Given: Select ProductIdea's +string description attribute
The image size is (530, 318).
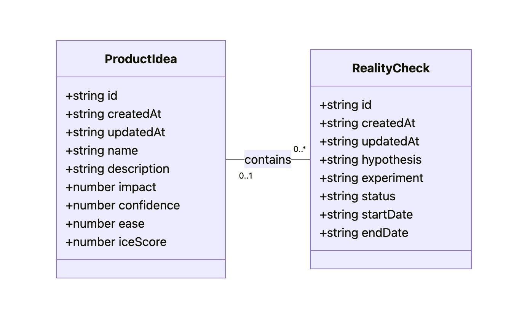Looking at the screenshot, I should [117, 169].
